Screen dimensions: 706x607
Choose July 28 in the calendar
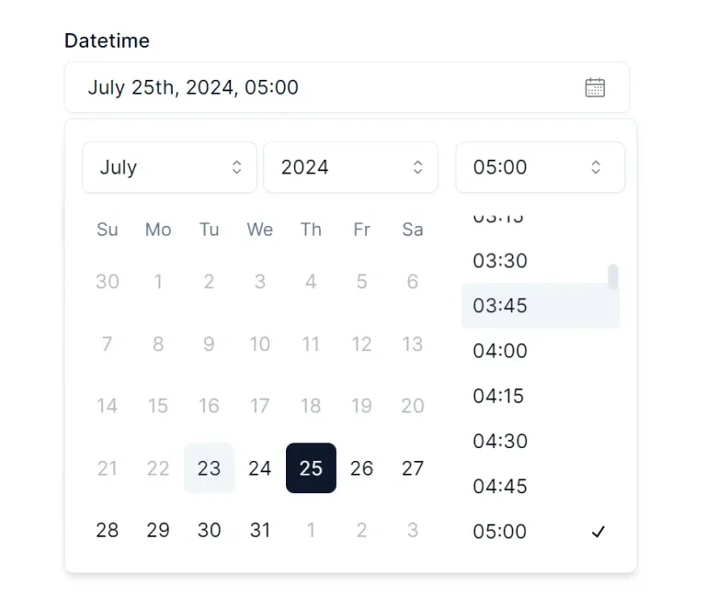point(108,530)
